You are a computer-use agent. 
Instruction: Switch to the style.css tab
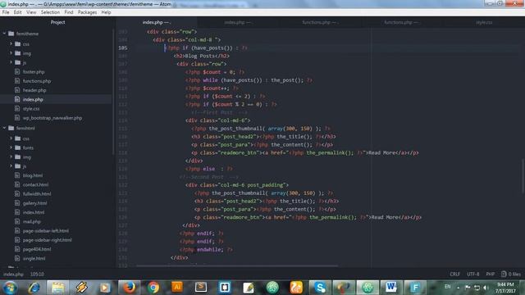484,22
